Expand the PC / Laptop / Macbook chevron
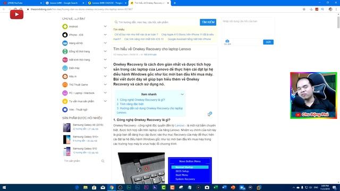This screenshot has width=340, height=191. coord(105,93)
